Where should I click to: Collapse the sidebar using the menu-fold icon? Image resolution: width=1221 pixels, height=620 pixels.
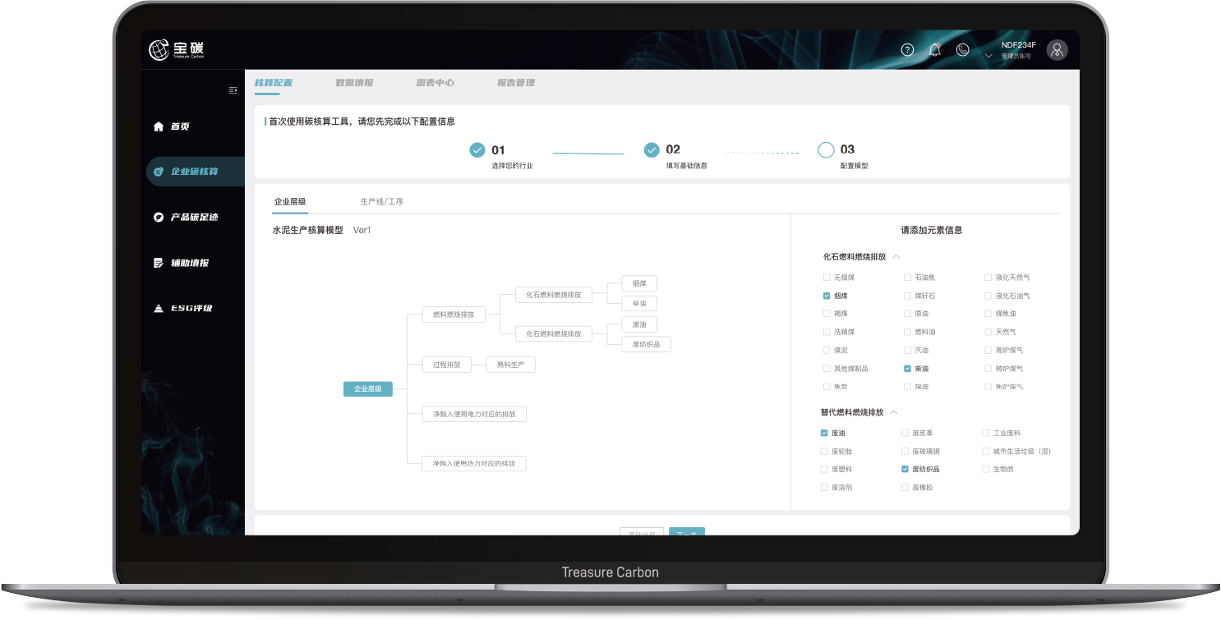pyautogui.click(x=233, y=90)
